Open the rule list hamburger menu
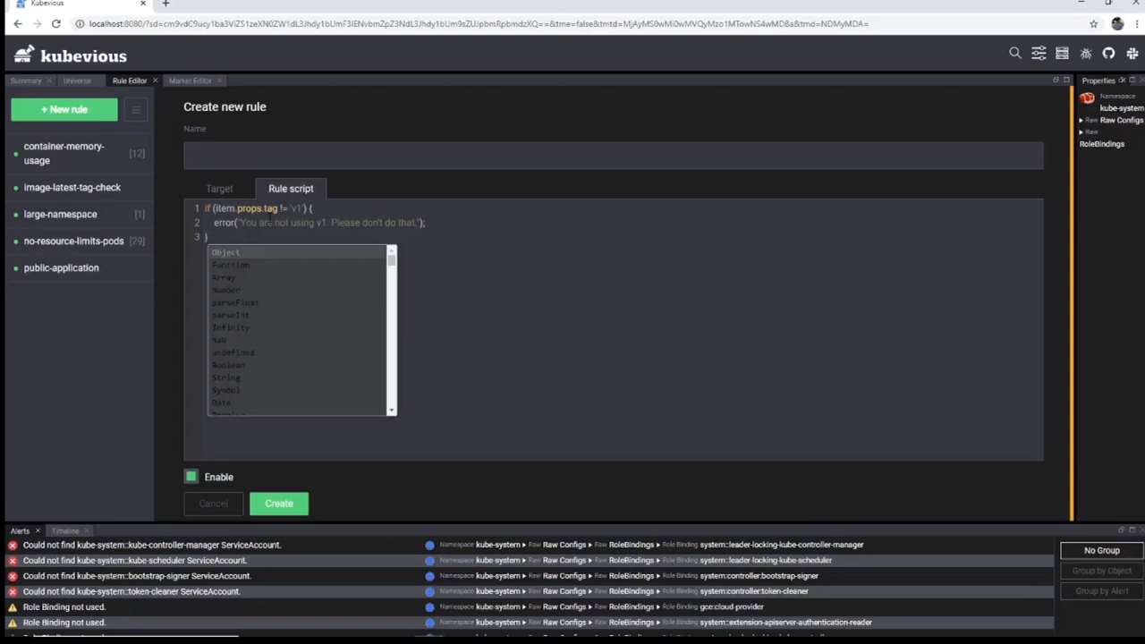1145x644 pixels. 136,109
